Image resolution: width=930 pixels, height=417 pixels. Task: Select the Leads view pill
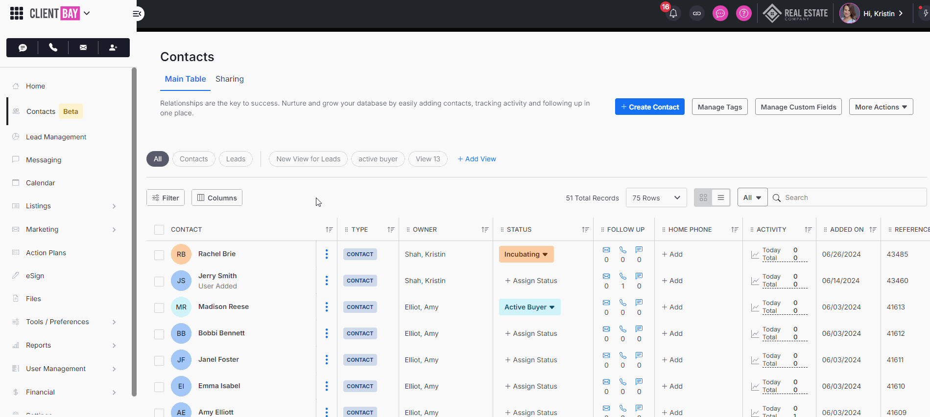click(x=236, y=159)
